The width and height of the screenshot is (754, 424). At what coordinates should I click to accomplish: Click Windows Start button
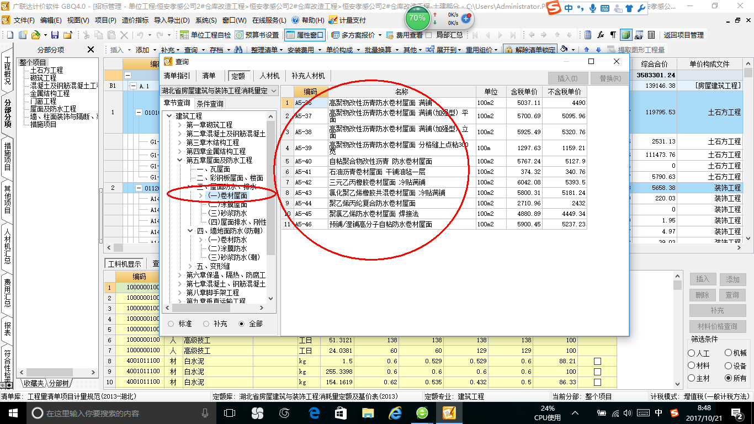(x=13, y=412)
